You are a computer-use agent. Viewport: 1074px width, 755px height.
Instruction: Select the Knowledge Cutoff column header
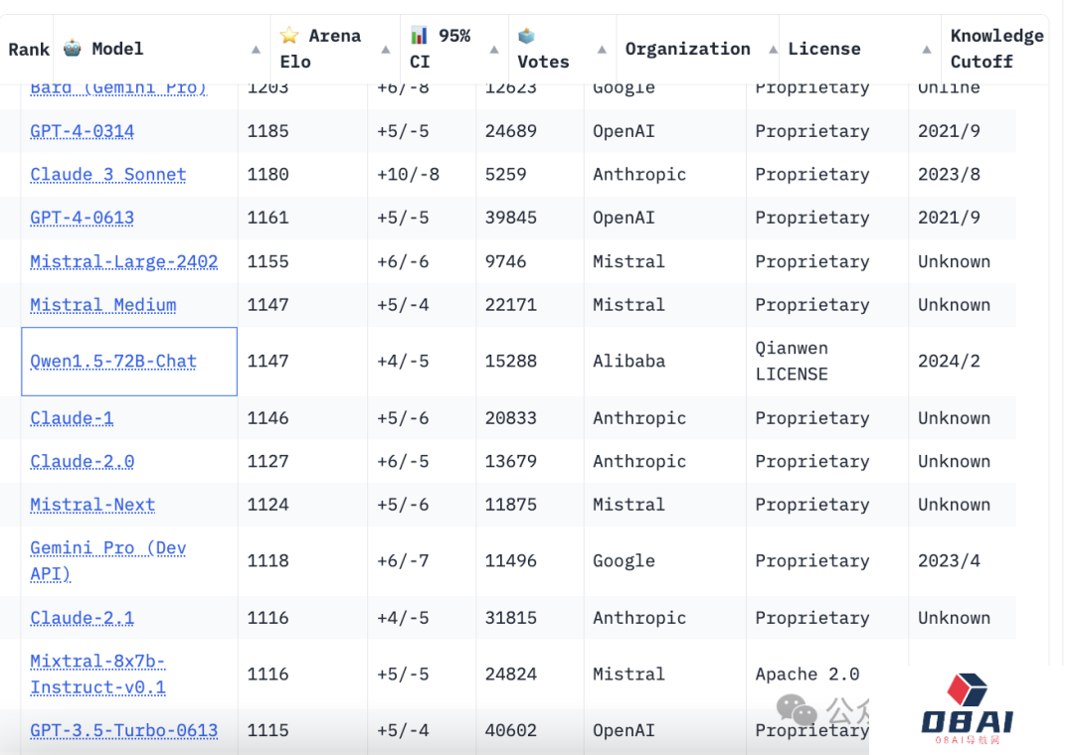point(996,49)
